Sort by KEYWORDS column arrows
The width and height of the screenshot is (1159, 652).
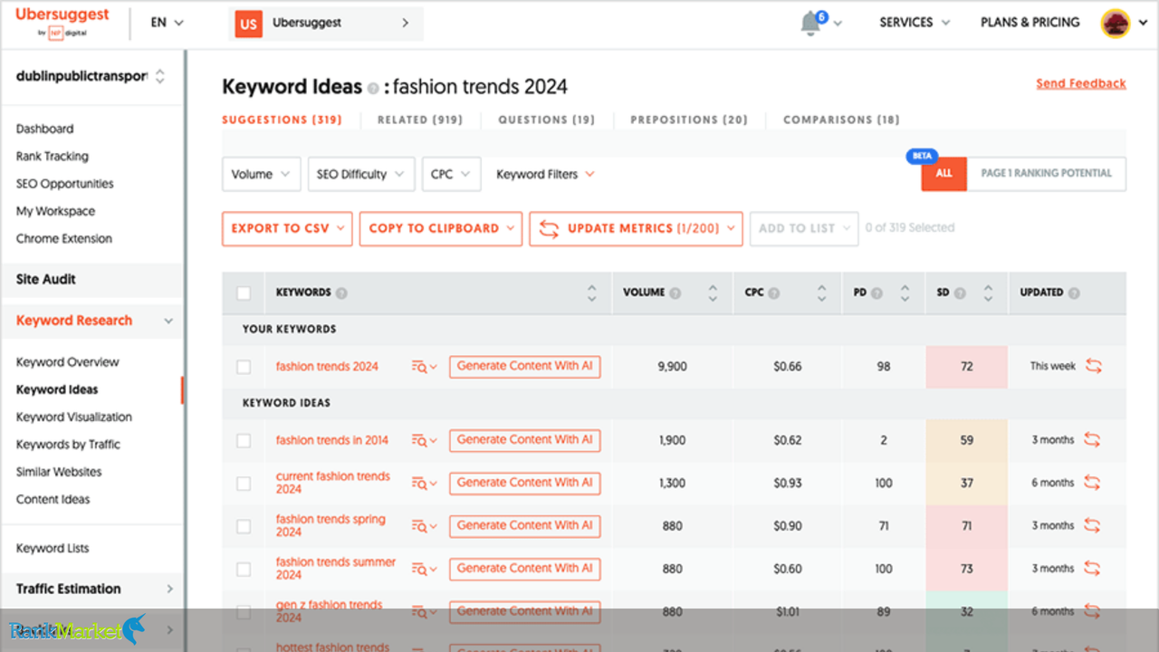(x=591, y=292)
